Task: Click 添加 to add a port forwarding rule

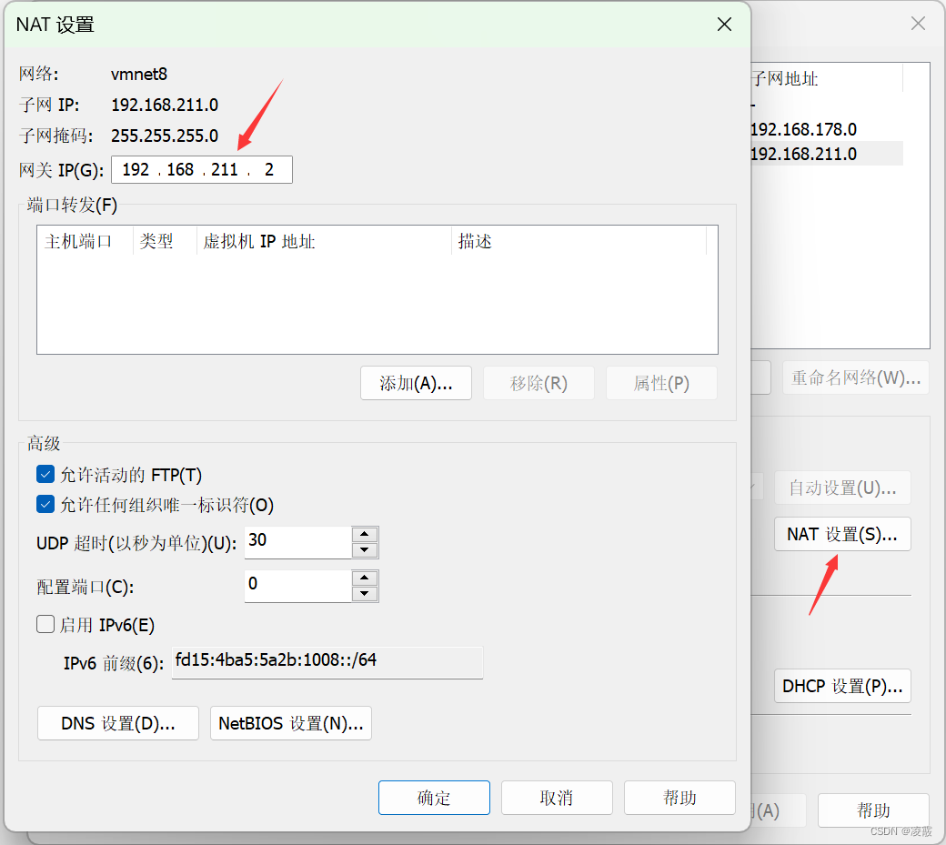Action: point(416,383)
